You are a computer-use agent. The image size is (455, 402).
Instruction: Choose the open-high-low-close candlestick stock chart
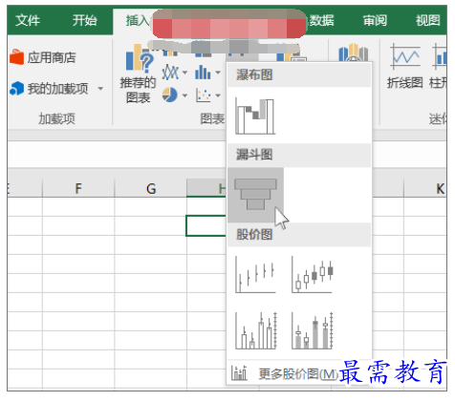click(x=312, y=274)
